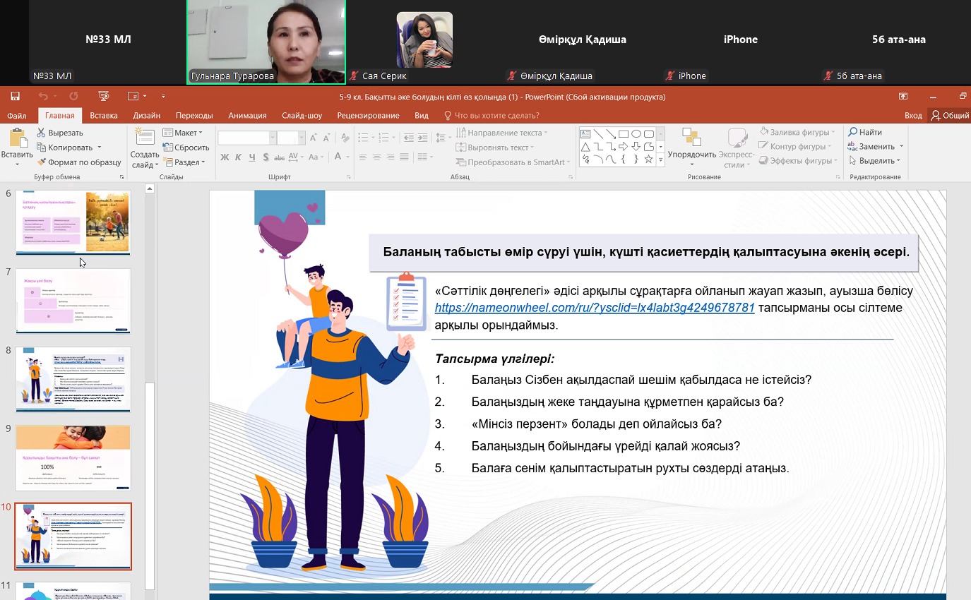Click the Save icon in quick access toolbar
The height and width of the screenshot is (600, 971).
[15, 97]
